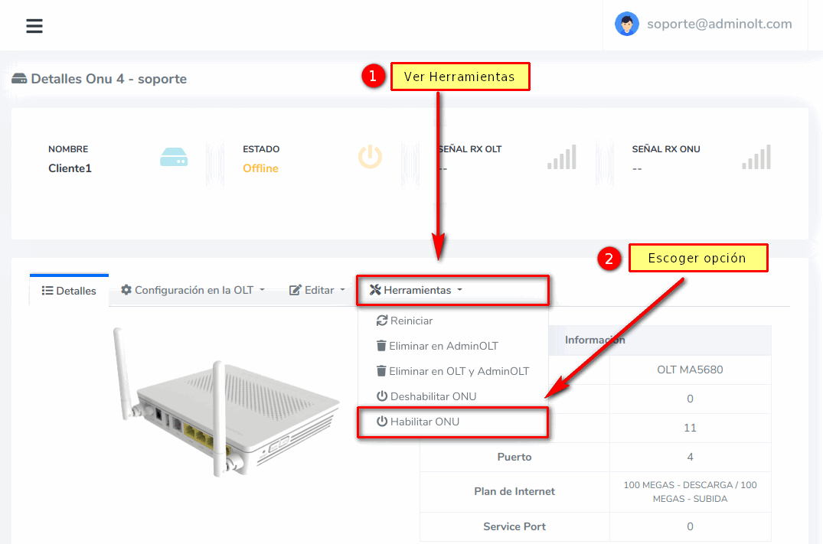Open the hamburger navigation menu
Viewport: 823px width, 544px height.
tap(34, 26)
